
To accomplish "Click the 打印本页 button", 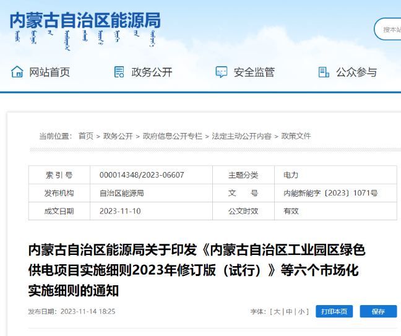I will tap(334, 312).
